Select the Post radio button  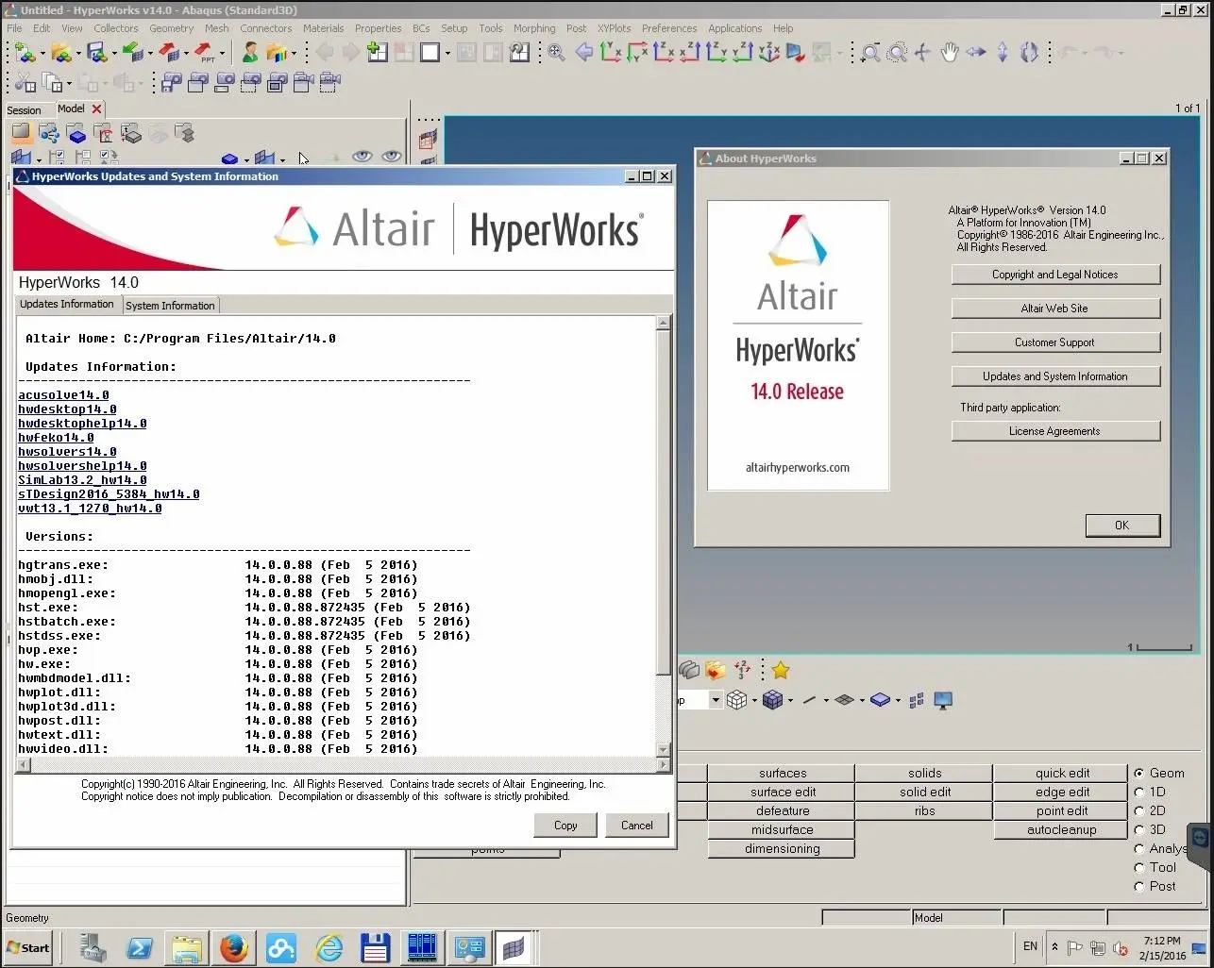[x=1139, y=886]
